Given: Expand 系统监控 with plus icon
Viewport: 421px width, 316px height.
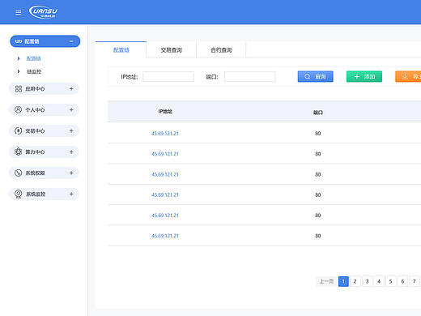Looking at the screenshot, I should tap(71, 194).
